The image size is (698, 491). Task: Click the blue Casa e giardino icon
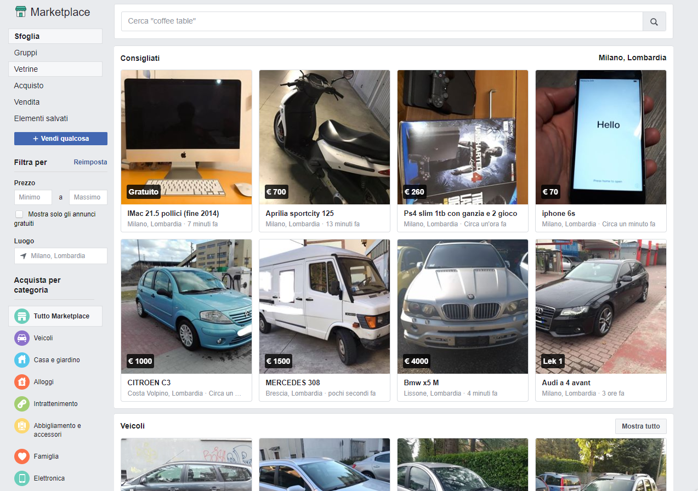tap(22, 360)
